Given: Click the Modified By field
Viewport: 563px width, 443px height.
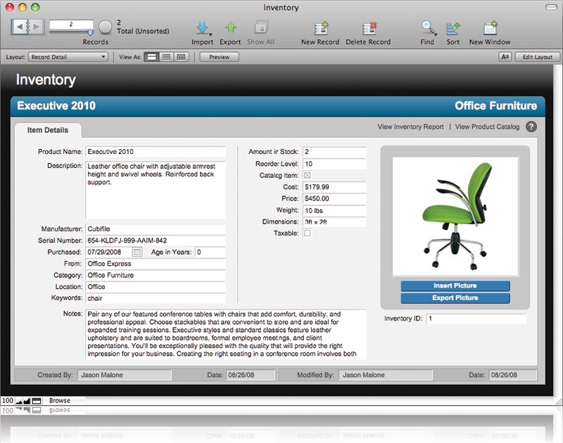Looking at the screenshot, I should [386, 375].
